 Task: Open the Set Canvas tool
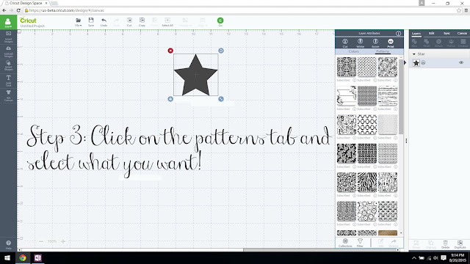click(8, 95)
